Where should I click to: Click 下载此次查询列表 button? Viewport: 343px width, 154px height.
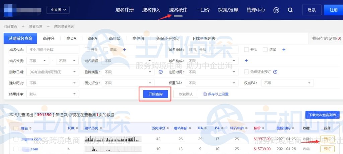(x=323, y=115)
